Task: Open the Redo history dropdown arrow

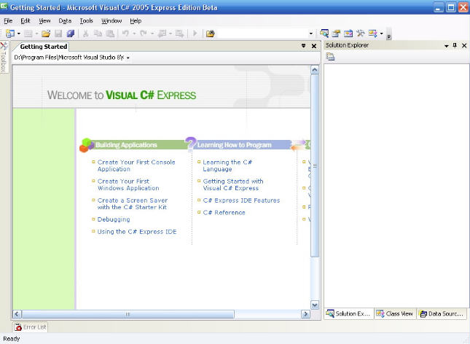Action: coord(152,34)
